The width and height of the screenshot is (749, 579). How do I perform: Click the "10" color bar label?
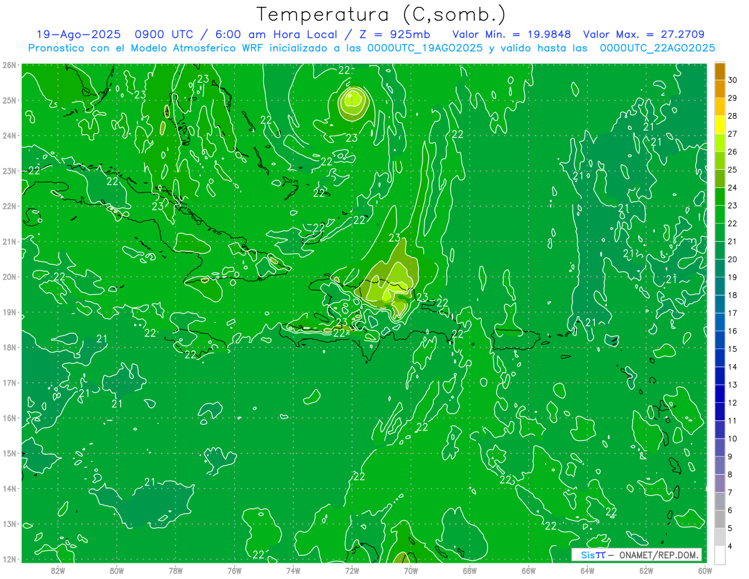point(733,438)
